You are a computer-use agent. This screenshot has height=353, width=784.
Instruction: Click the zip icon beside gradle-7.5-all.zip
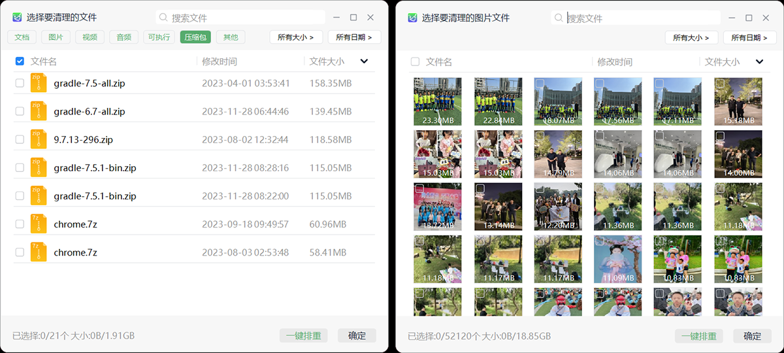tap(39, 84)
